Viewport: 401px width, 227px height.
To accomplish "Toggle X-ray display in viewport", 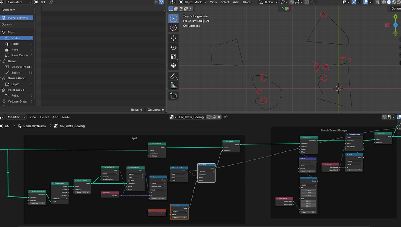I will 378,2.
